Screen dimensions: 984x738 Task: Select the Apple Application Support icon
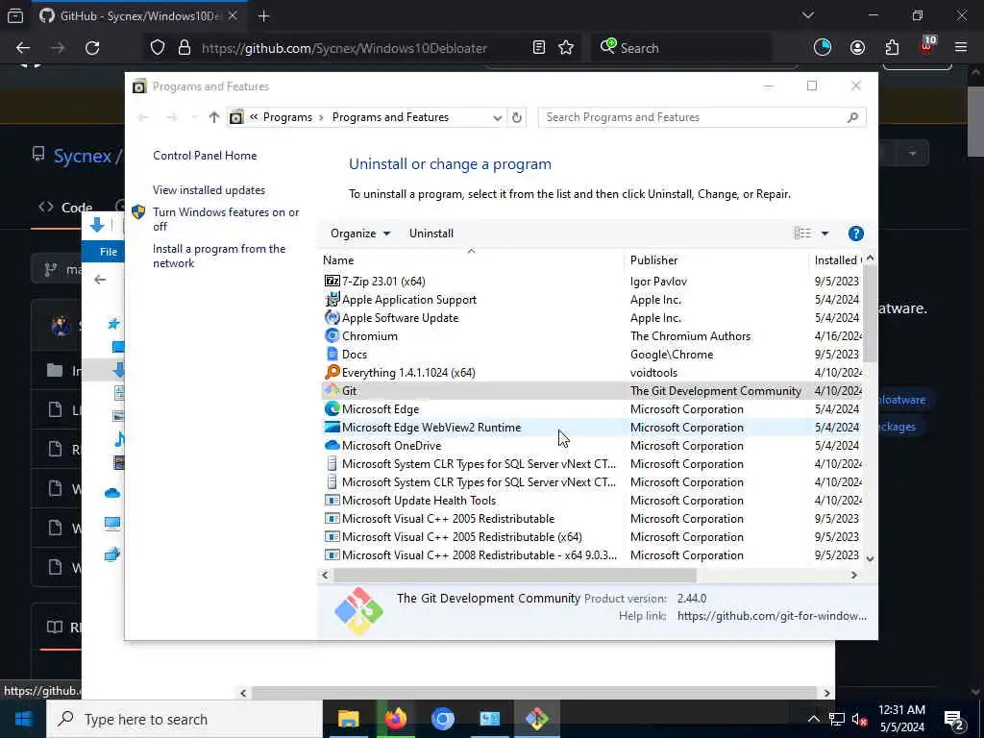332,300
